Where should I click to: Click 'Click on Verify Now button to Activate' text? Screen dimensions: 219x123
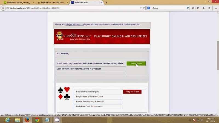pyautogui.click(x=79, y=69)
